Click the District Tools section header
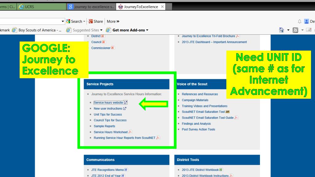 217,160
